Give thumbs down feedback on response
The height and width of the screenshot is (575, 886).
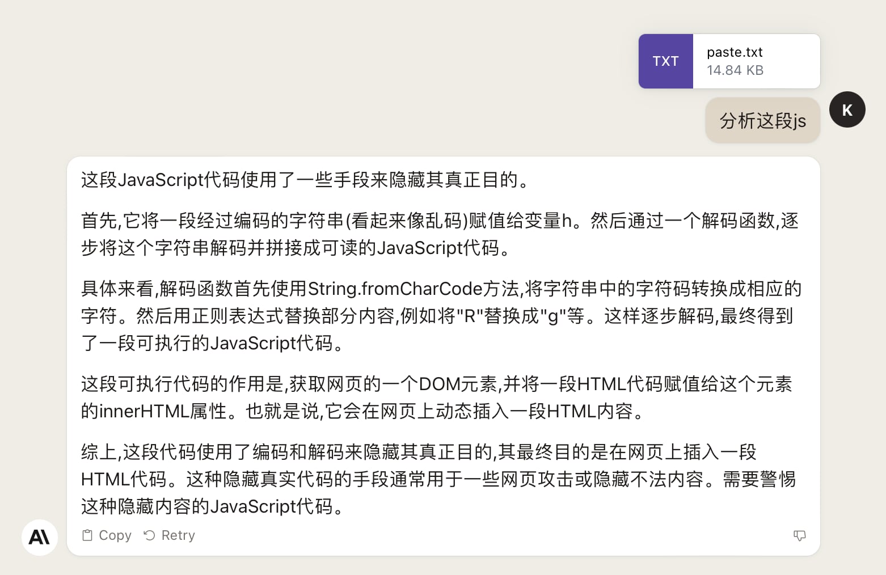[x=800, y=535]
